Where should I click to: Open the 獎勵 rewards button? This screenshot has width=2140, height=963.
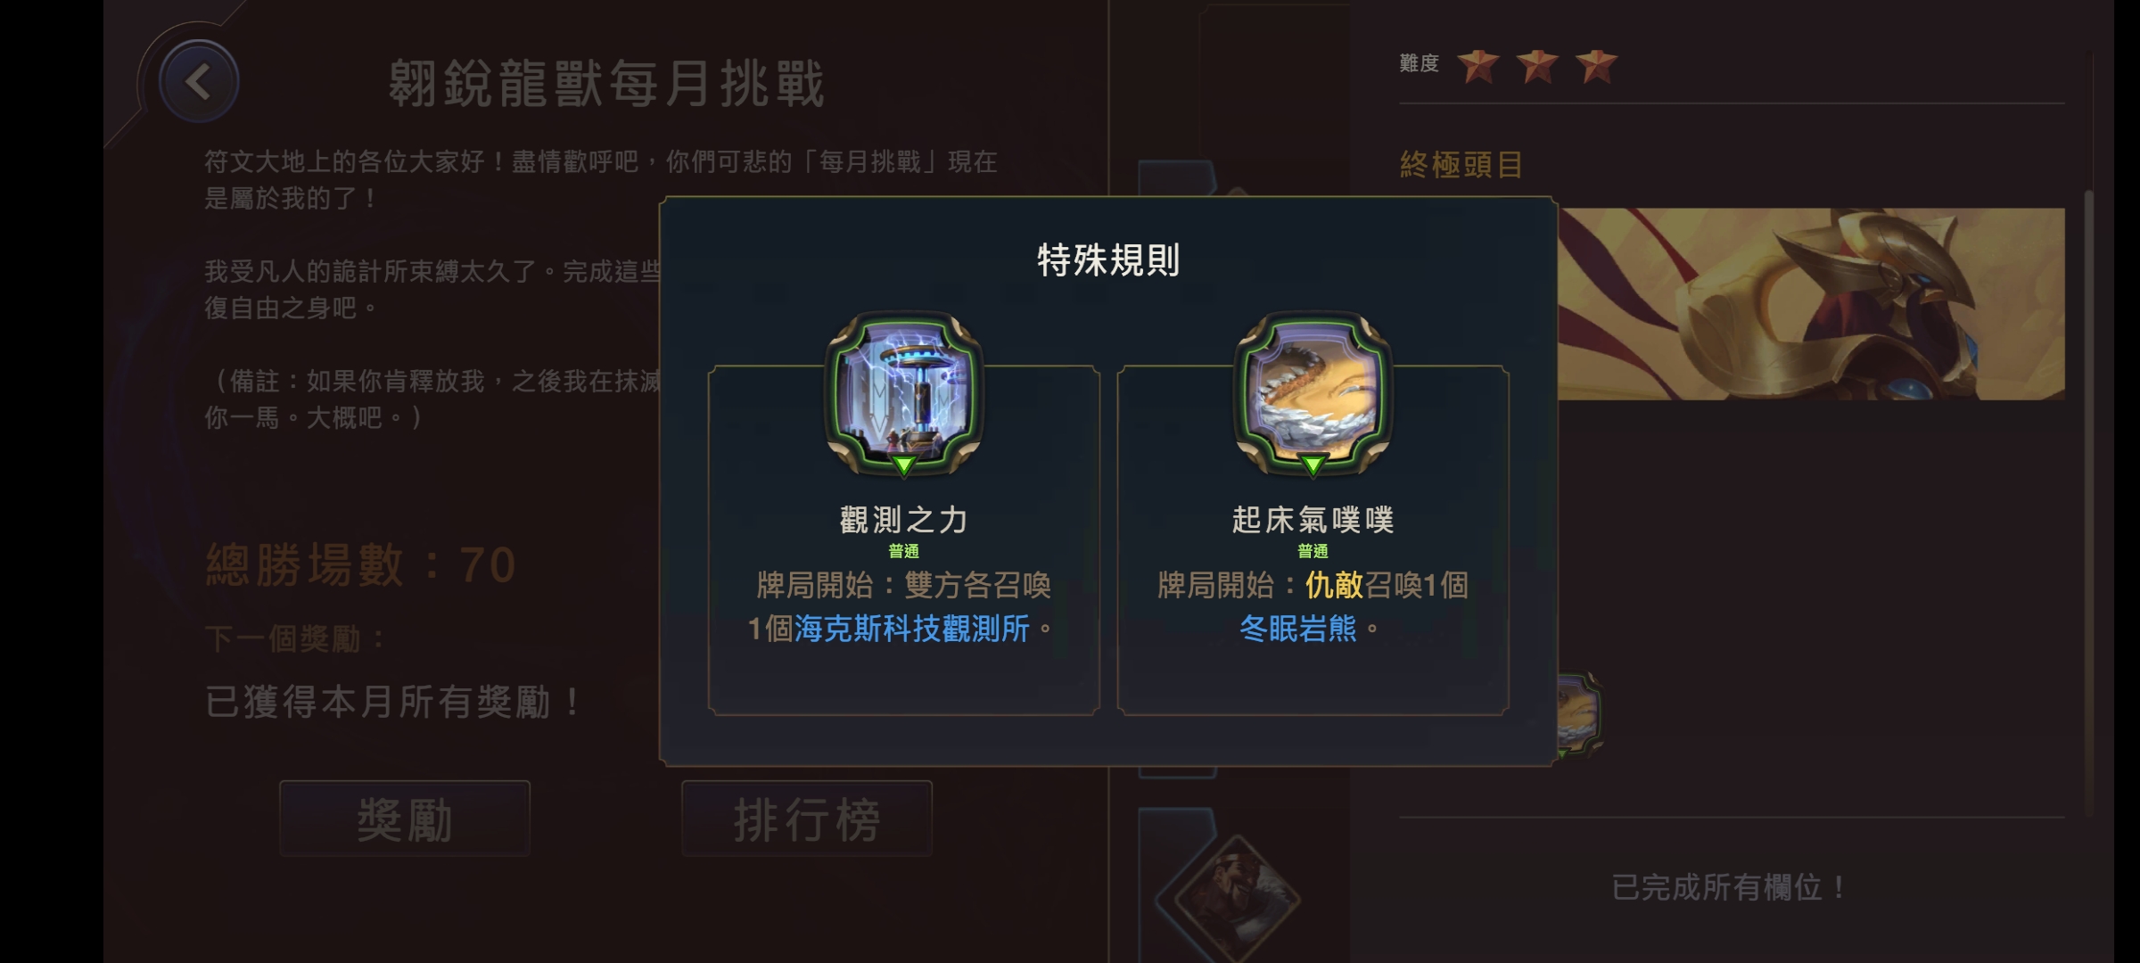click(405, 819)
